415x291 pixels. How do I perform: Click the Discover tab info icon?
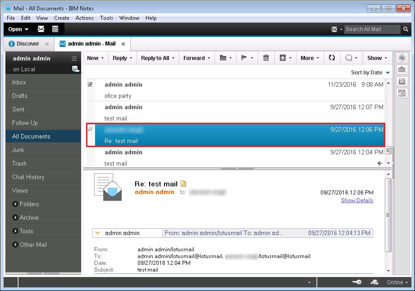11,44
